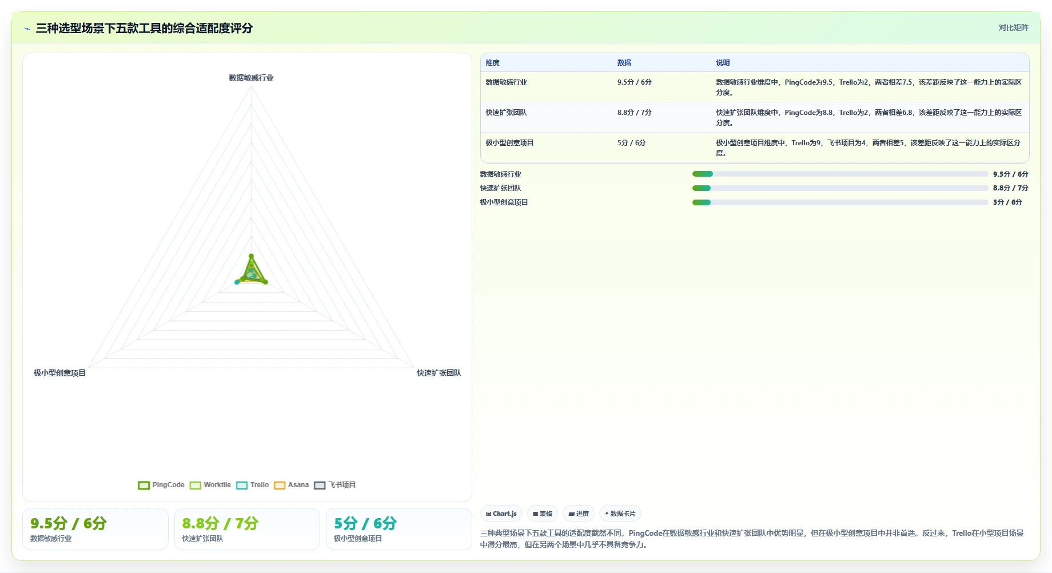Image resolution: width=1052 pixels, height=573 pixels.
Task: Click the 数据敏感行业 progress bar
Action: [840, 174]
